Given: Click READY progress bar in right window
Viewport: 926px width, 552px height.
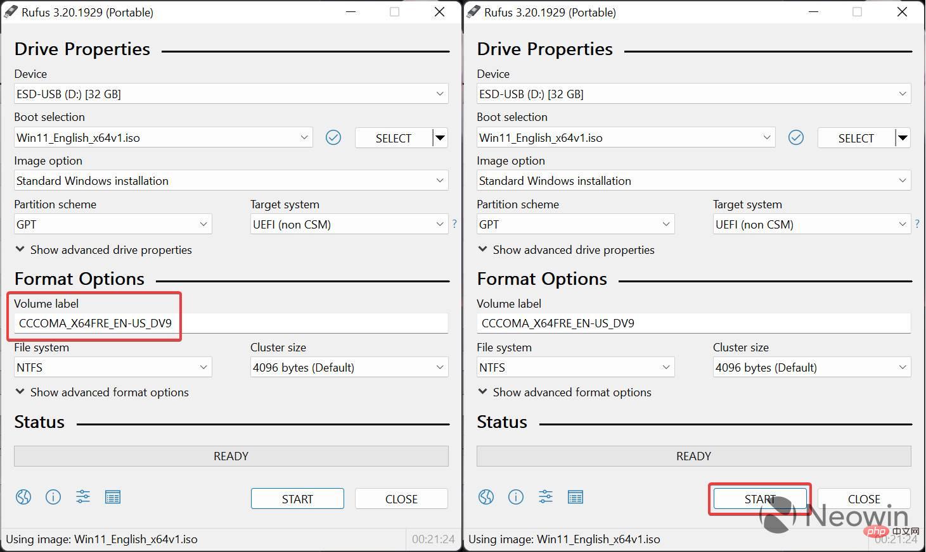Looking at the screenshot, I should click(694, 456).
